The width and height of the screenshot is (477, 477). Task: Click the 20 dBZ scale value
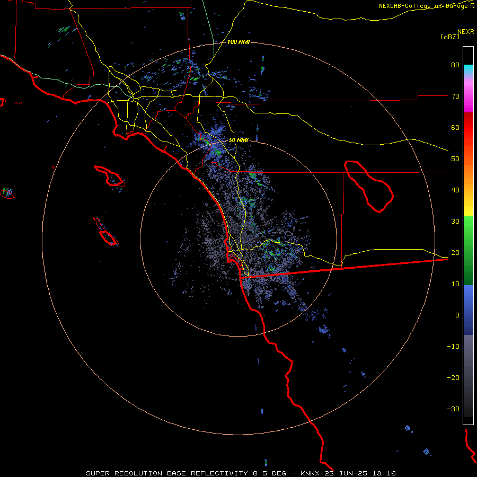[455, 253]
